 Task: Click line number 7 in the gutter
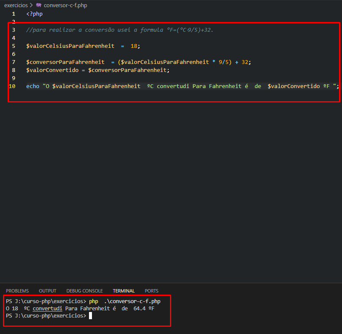pos(14,62)
